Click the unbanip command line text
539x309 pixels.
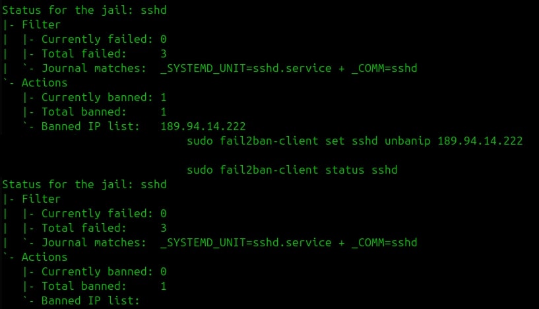coord(354,141)
